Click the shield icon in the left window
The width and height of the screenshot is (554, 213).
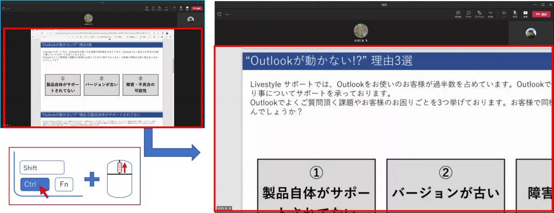pos(3,8)
